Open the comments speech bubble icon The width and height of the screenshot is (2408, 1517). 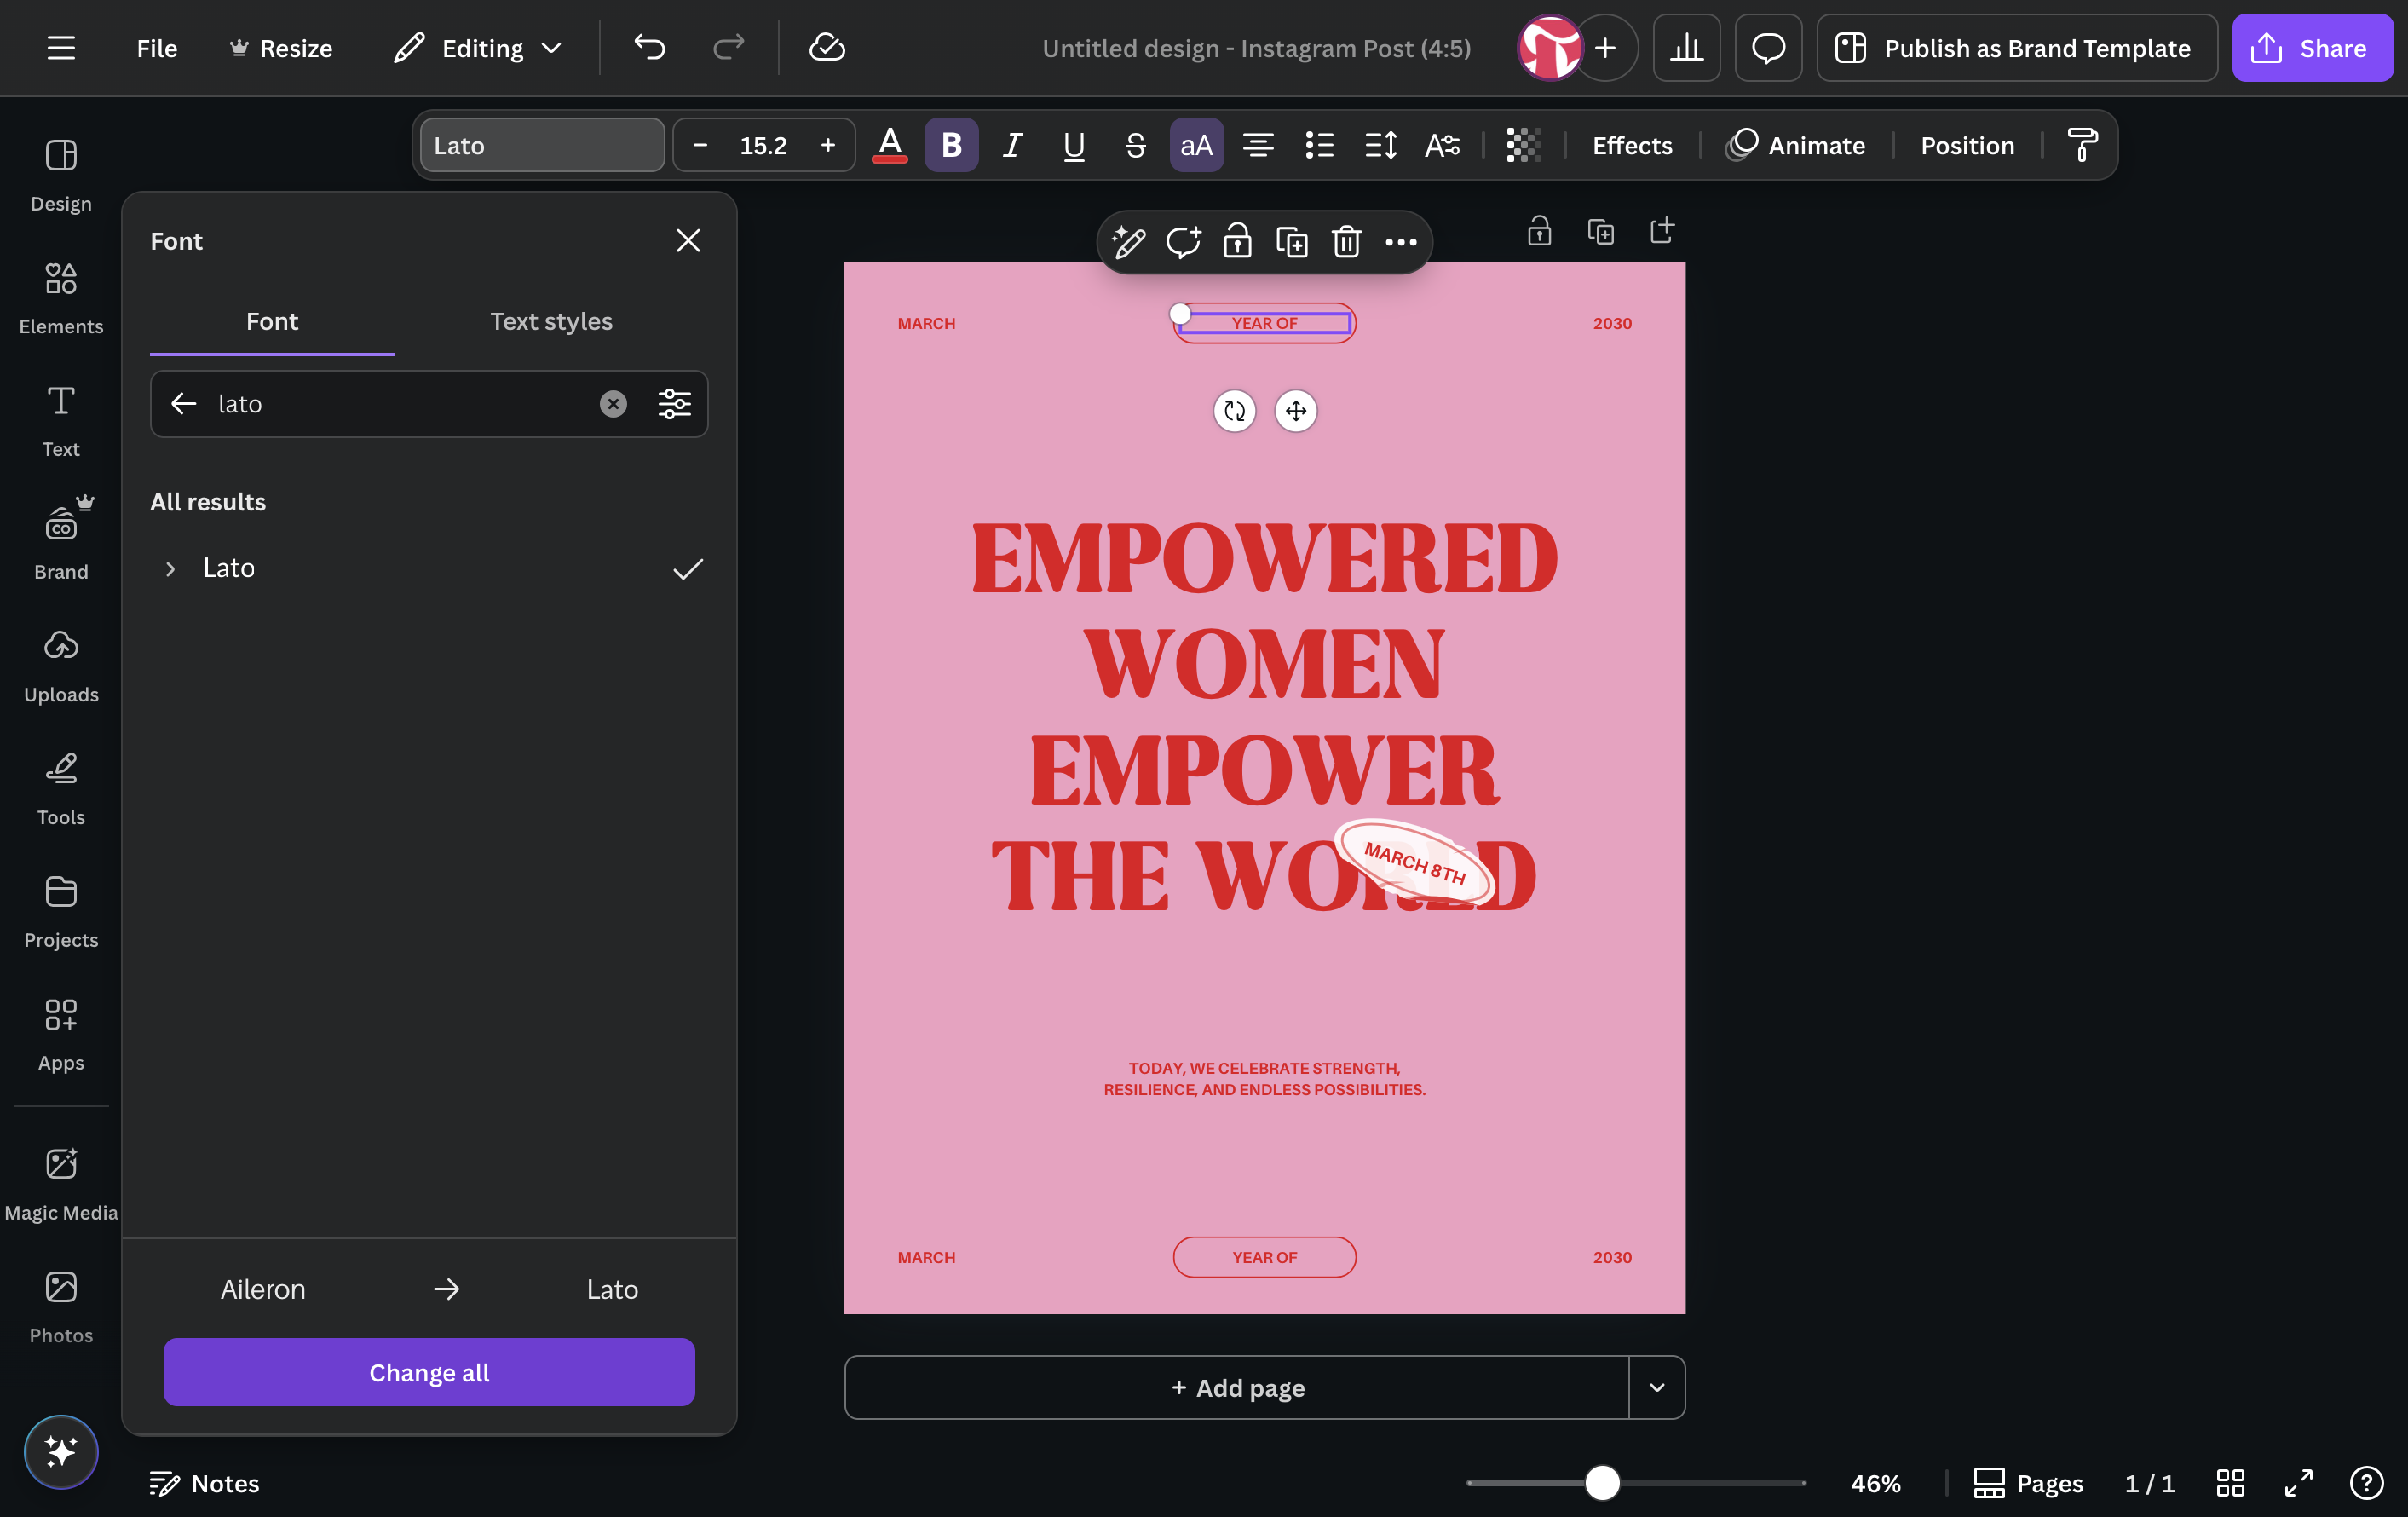(1768, 48)
